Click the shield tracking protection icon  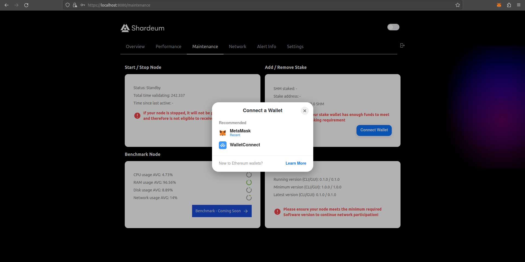click(68, 5)
